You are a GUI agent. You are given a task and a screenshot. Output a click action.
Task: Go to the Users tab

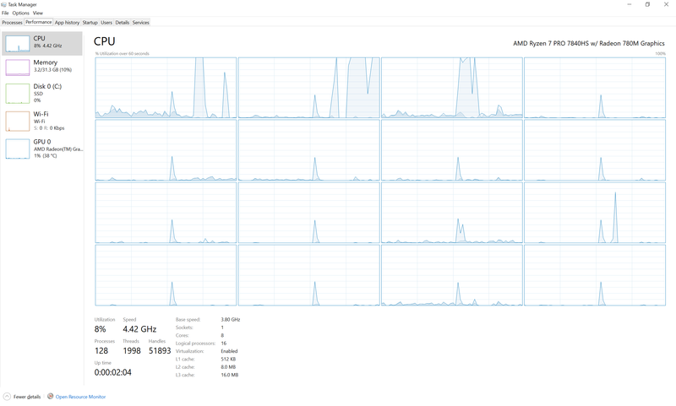106,23
